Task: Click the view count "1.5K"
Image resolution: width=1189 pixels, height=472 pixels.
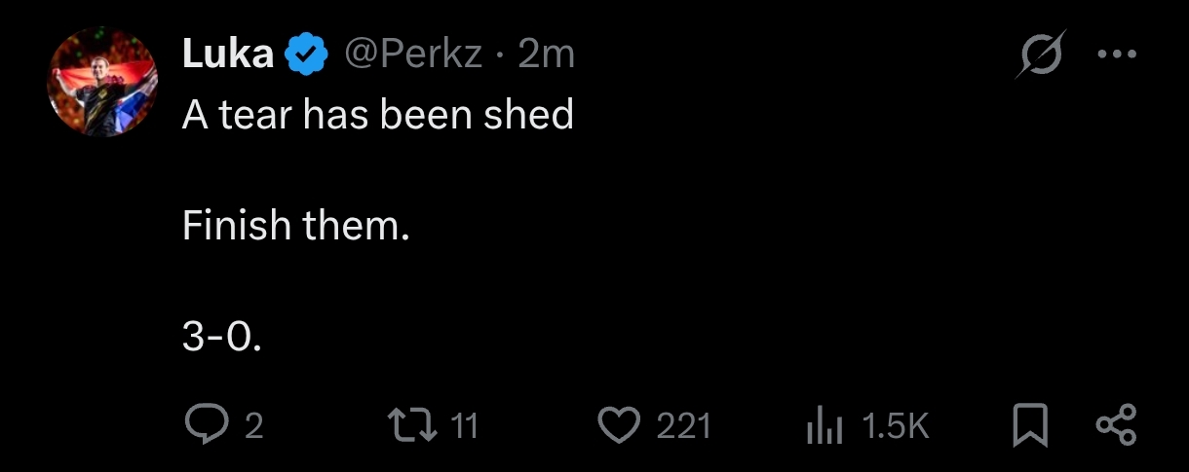Action: pyautogui.click(x=897, y=426)
